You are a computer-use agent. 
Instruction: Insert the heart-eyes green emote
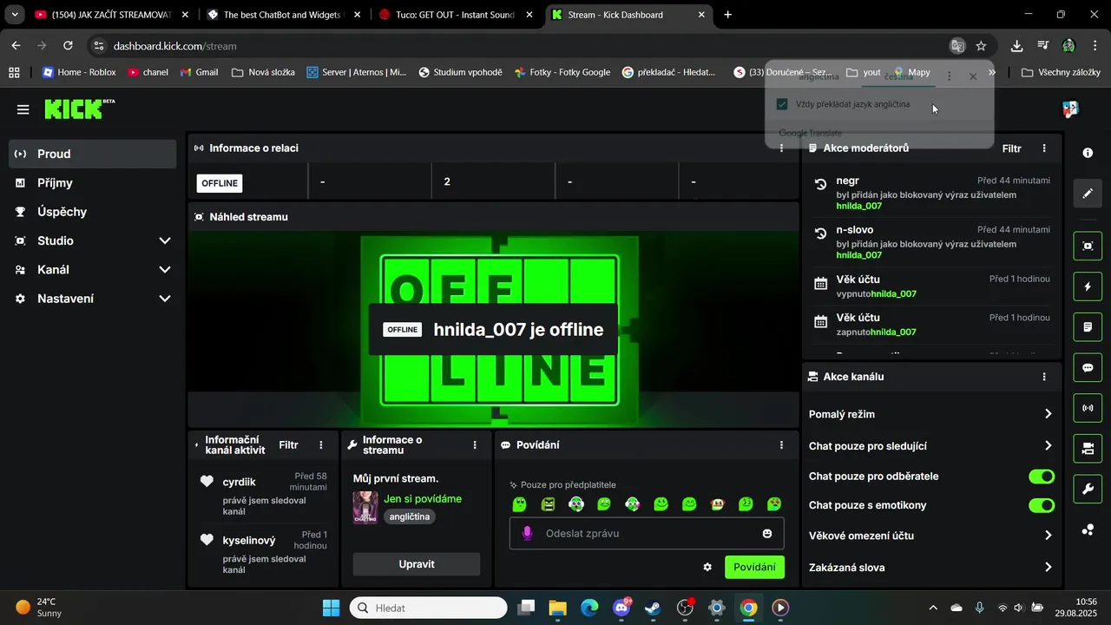(x=774, y=504)
